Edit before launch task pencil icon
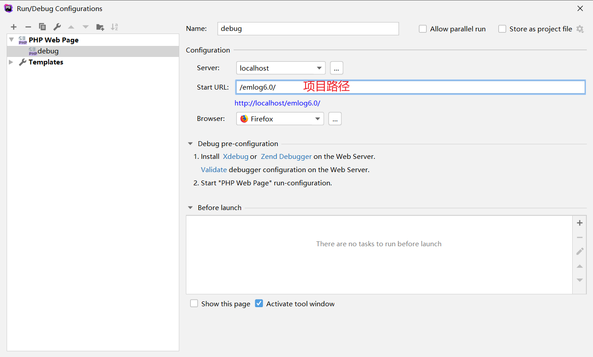Viewport: 593px width, 357px height. pyautogui.click(x=580, y=252)
